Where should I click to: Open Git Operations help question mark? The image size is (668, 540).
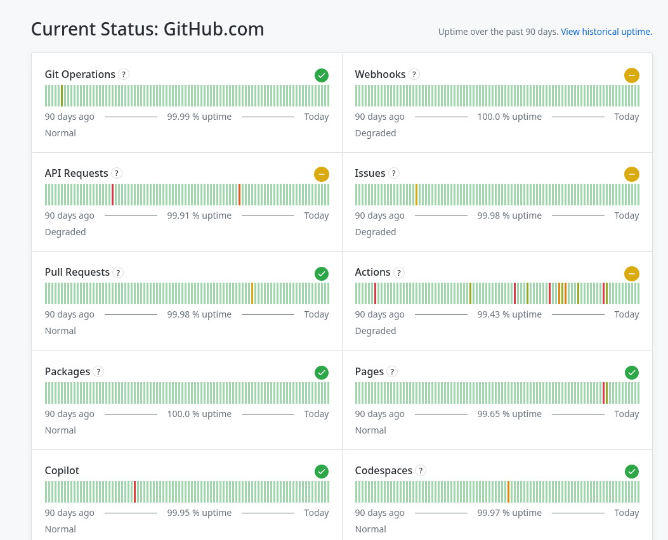124,74
